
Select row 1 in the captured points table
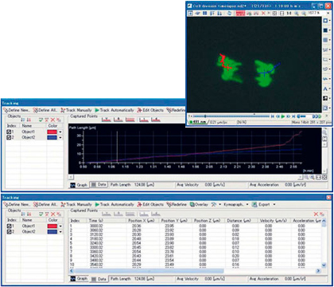pyautogui.click(x=196, y=226)
